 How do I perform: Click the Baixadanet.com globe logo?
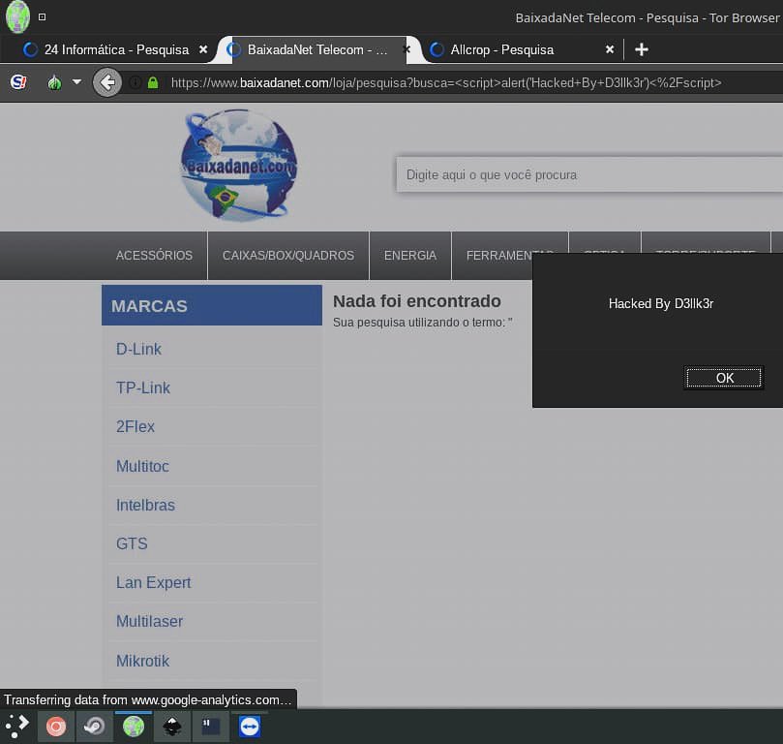click(239, 166)
